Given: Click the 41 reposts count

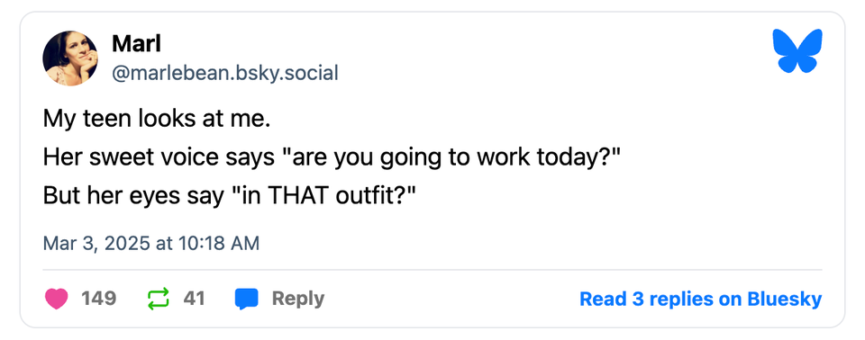Looking at the screenshot, I should (x=195, y=299).
